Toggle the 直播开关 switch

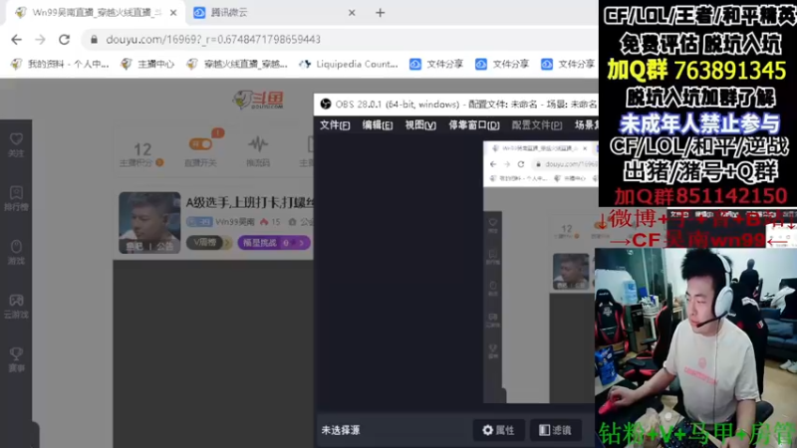click(200, 144)
